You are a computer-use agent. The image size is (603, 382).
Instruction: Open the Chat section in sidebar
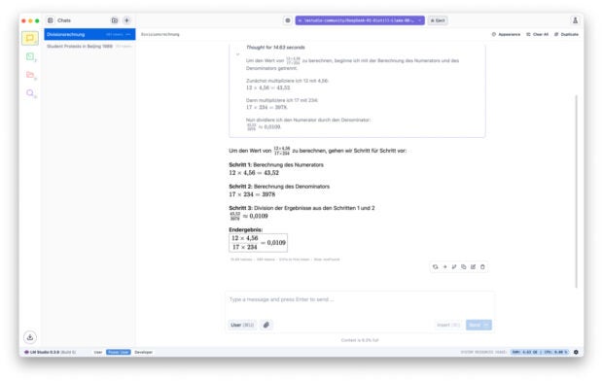(30, 38)
